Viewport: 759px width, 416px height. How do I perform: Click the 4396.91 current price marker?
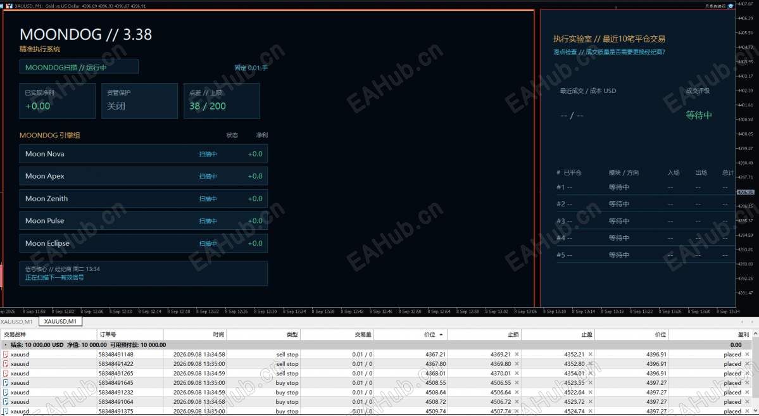coord(746,192)
